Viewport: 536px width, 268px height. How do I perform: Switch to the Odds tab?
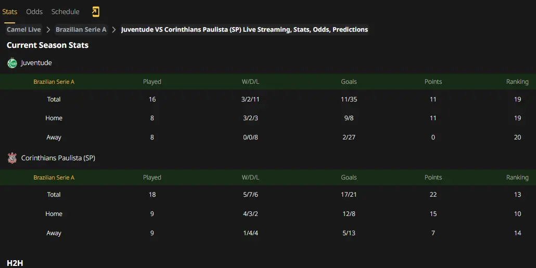[x=34, y=11]
